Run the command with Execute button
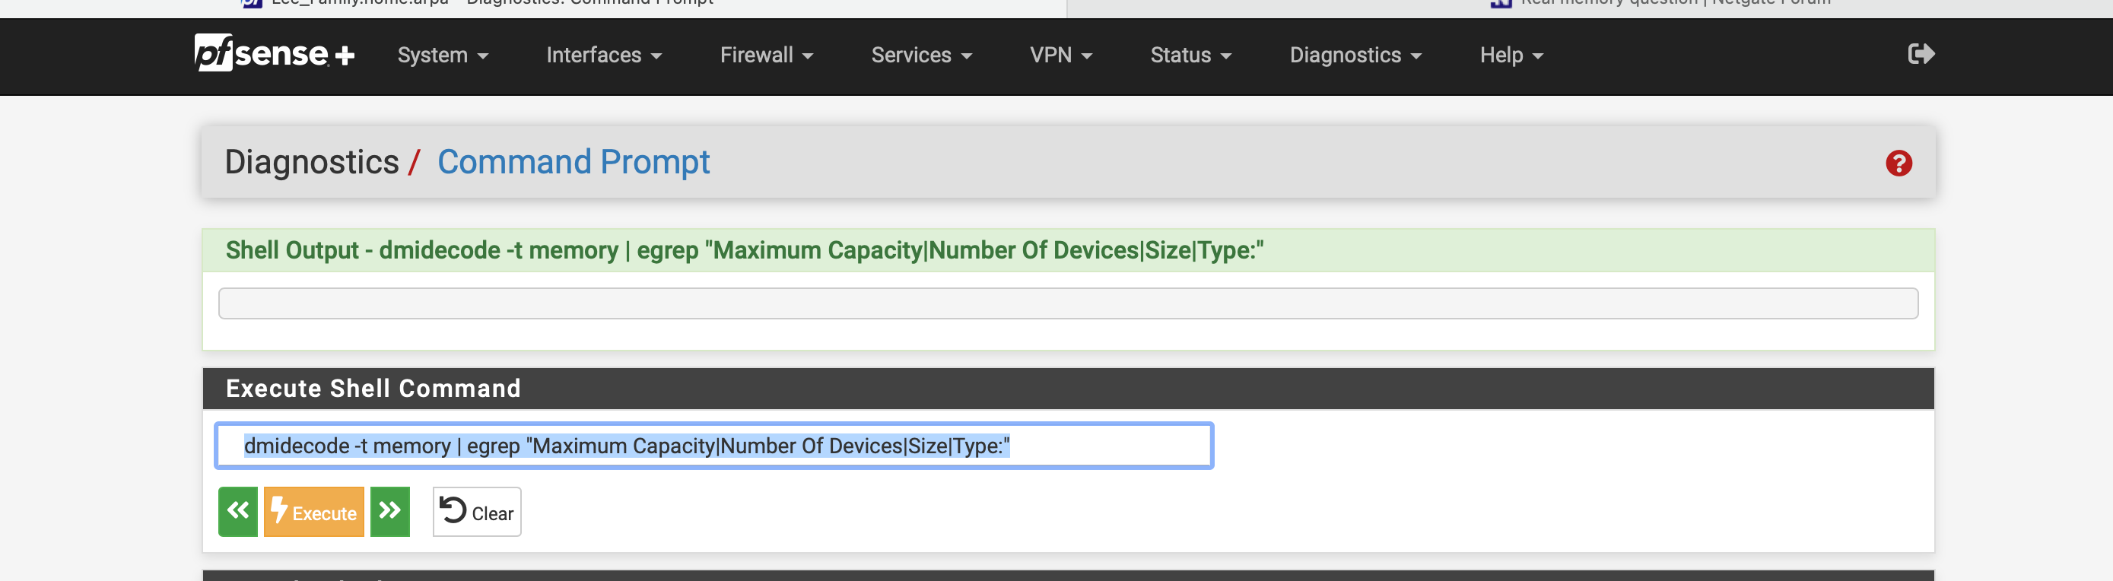The width and height of the screenshot is (2113, 581). (313, 511)
